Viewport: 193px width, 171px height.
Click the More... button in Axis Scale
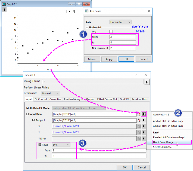pos(92,59)
